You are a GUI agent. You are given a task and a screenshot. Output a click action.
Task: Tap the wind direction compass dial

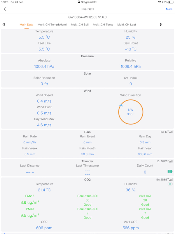[x=131, y=112]
